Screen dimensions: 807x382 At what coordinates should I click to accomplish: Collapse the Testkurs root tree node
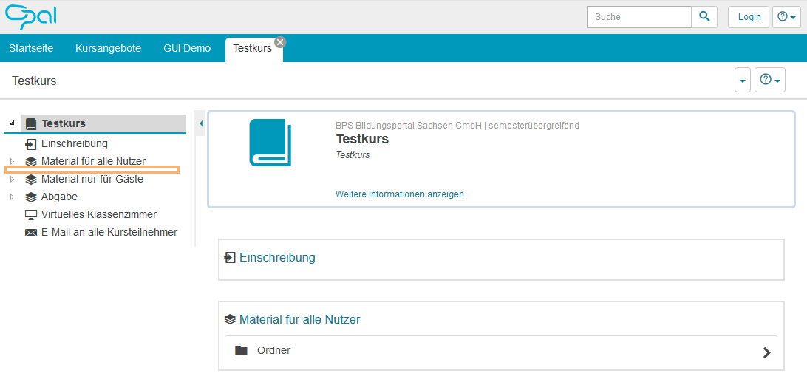[x=12, y=123]
